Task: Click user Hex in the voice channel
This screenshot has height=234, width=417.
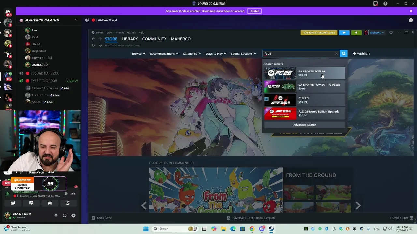Action: click(x=35, y=30)
